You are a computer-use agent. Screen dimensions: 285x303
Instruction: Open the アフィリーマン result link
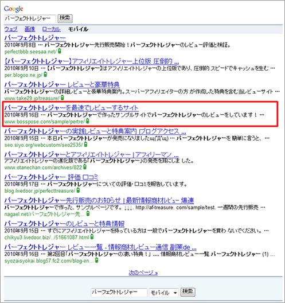coord(91,154)
